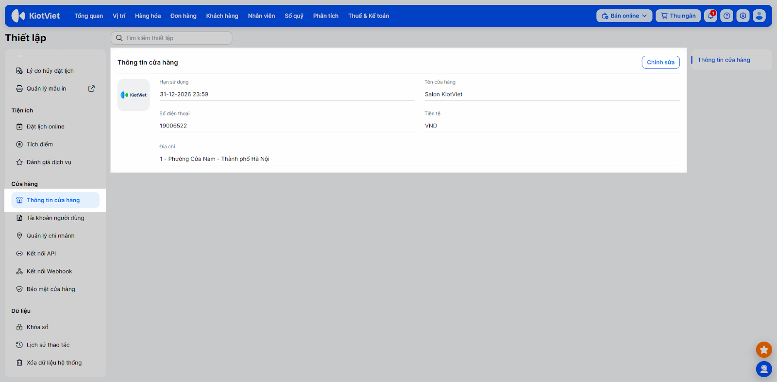Screen dimensions: 777x382
Task: Open the Đơn hàng menu
Action: pyautogui.click(x=184, y=16)
